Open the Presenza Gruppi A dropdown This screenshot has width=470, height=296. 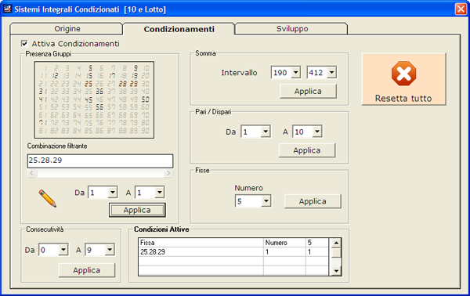160,193
